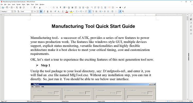Screen dimensions: 193x103
Task: Insert an image using toolbar icon
Action: click(x=69, y=7)
